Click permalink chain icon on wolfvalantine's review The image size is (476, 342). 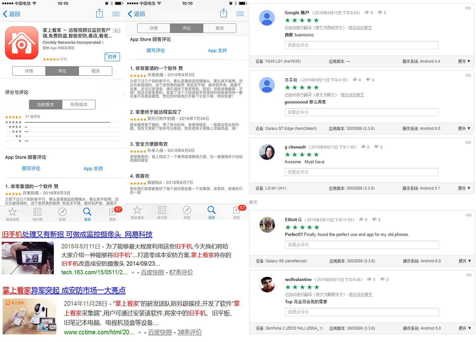point(468,275)
